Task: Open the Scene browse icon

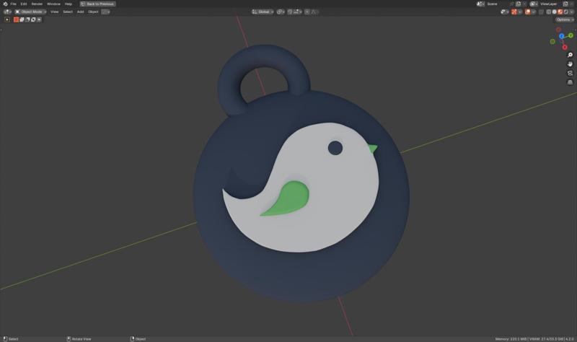Action: (x=480, y=4)
